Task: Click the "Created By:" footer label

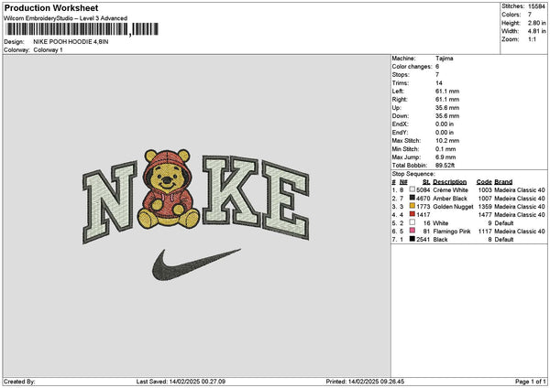Action: [19, 382]
